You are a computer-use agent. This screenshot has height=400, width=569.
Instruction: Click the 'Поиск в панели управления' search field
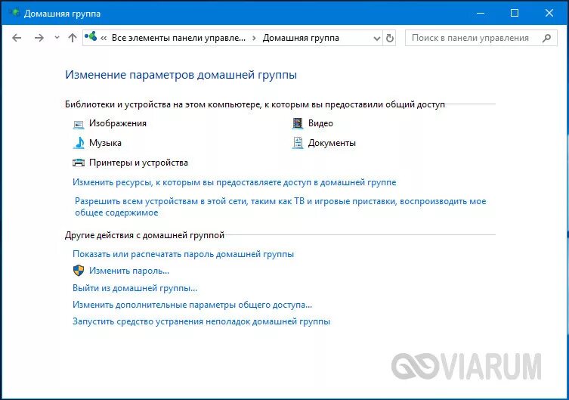pos(481,38)
